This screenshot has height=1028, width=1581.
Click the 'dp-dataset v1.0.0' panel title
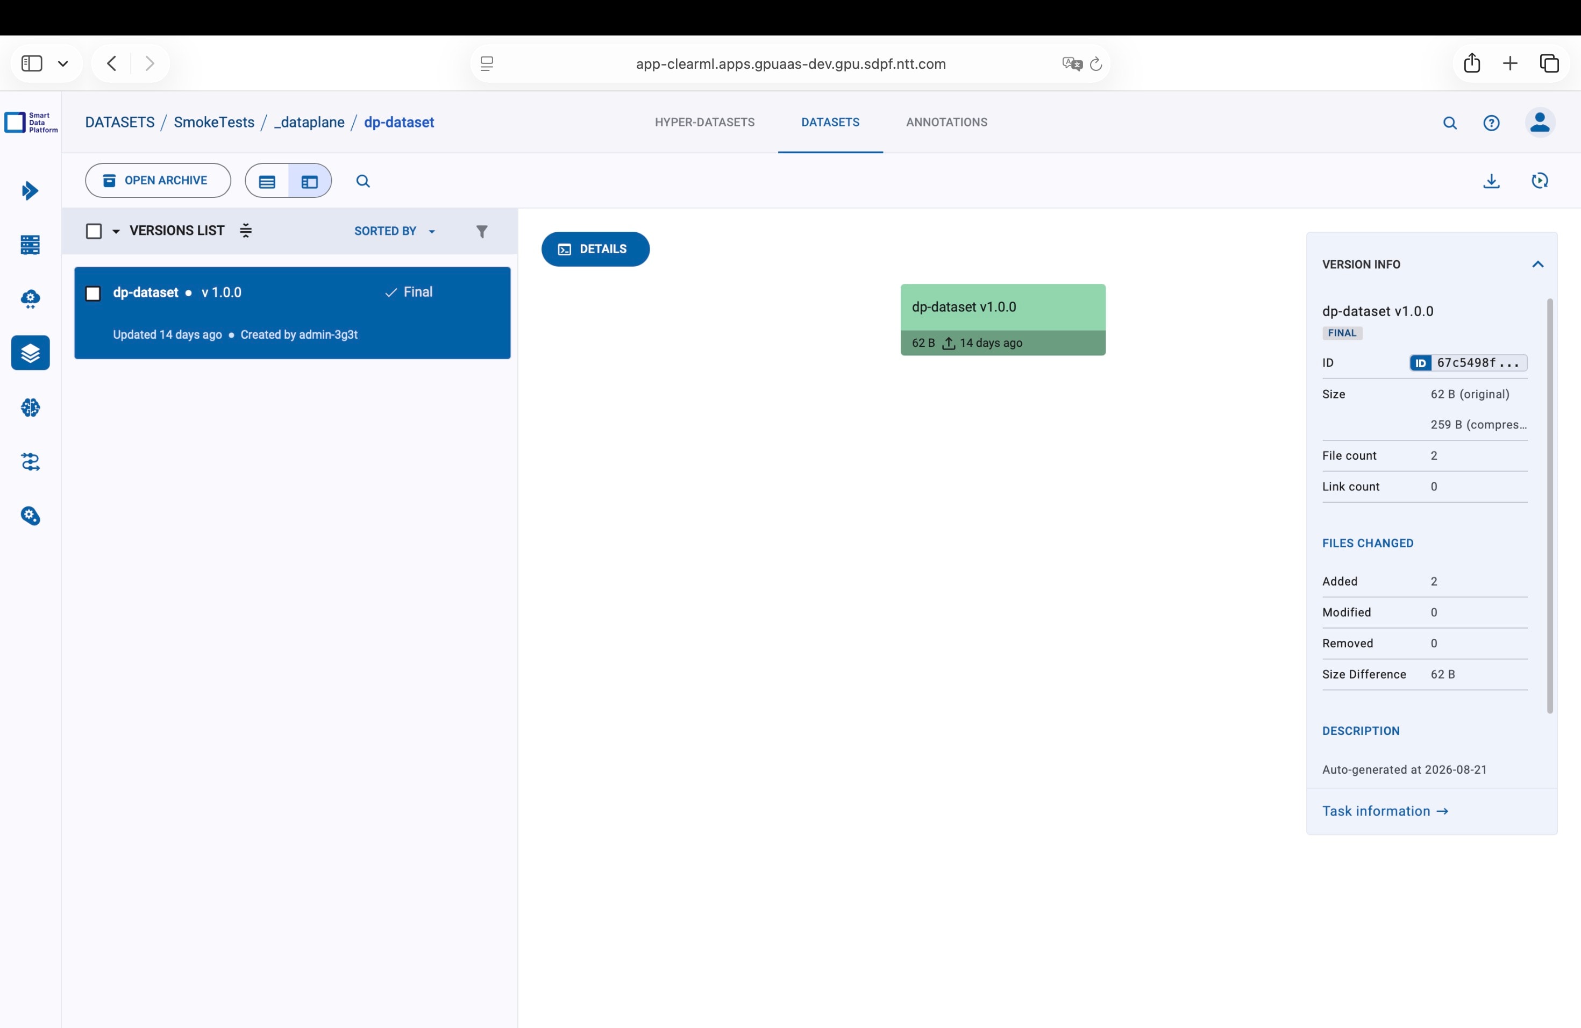[x=1378, y=311]
